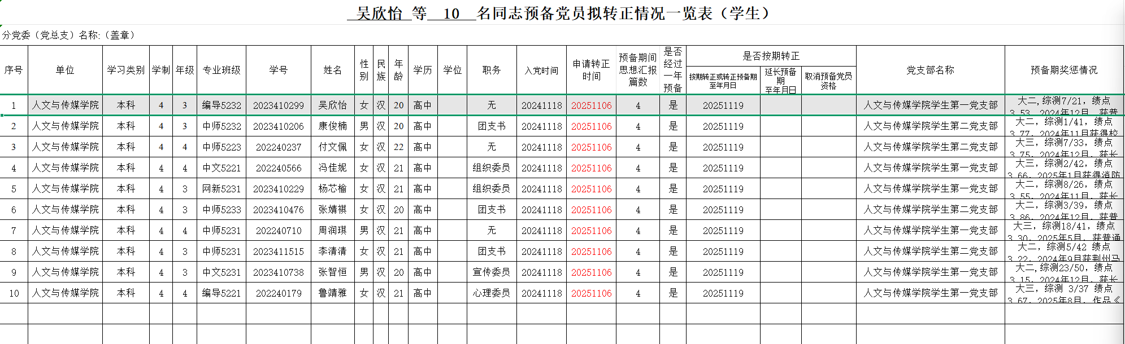Click the 心理委员 position cell
Viewport: 1125px width, 344px height.
click(491, 293)
